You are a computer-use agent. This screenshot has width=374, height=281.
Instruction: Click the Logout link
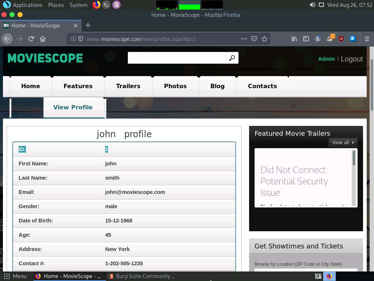coord(351,59)
